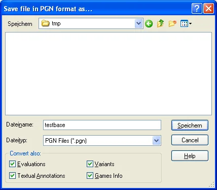Screen dimensions: 217x190
Task: Go back to last visited folder
Action: (x=149, y=23)
